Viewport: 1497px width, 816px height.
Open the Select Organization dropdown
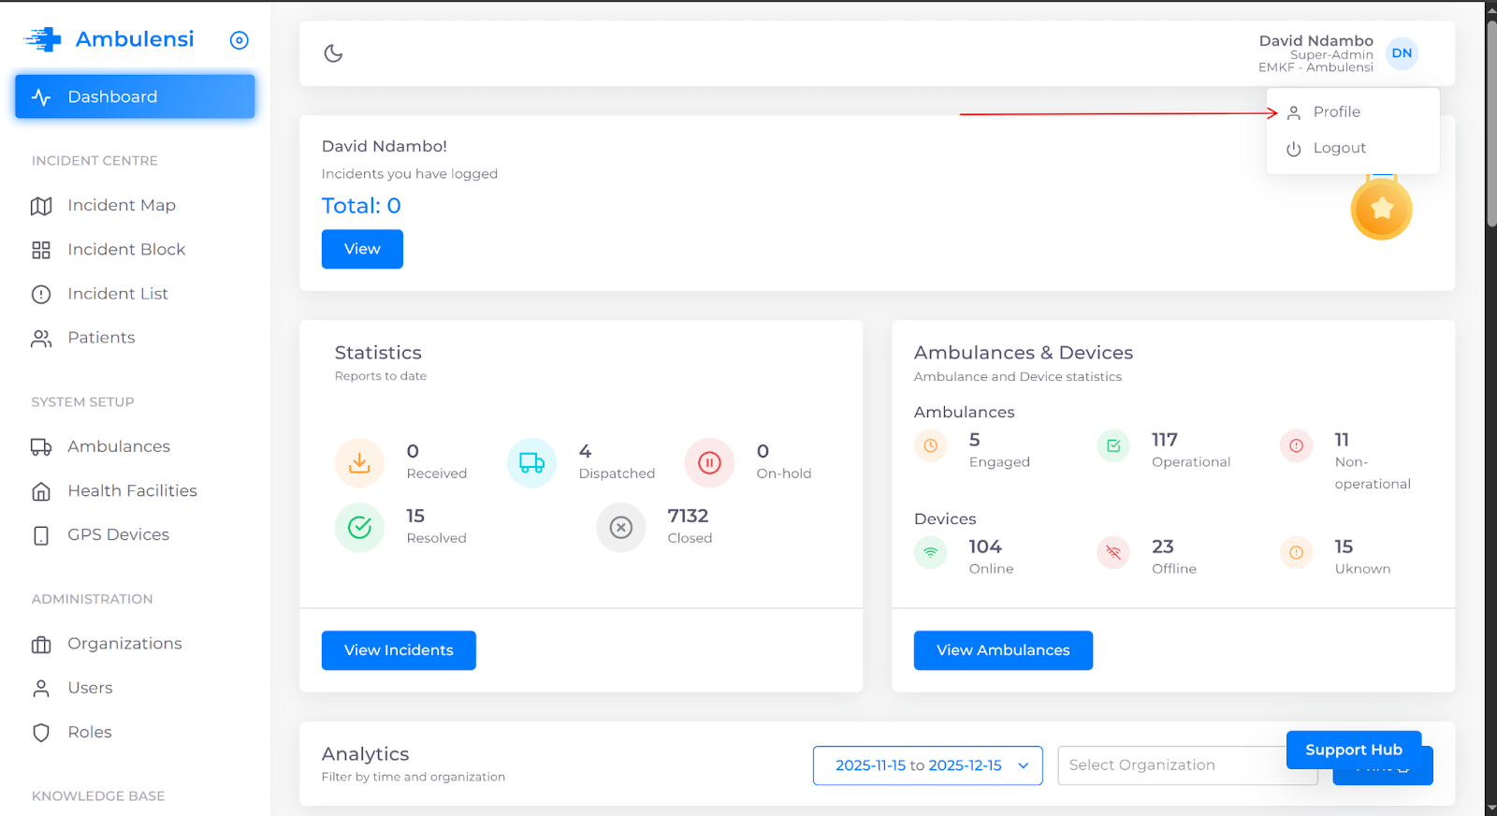(x=1170, y=765)
